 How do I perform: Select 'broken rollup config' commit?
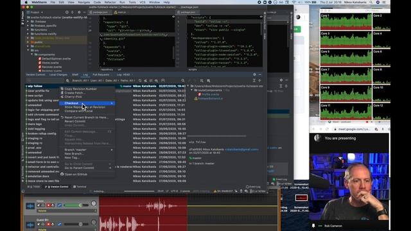pos(42,133)
